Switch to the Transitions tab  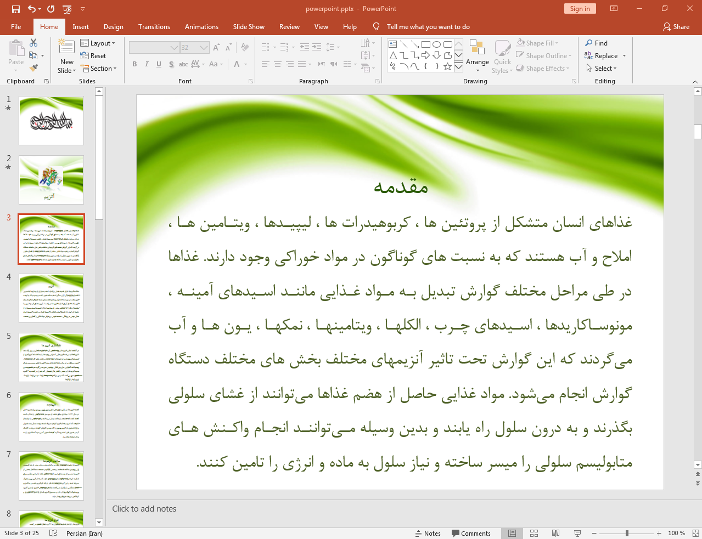click(154, 26)
